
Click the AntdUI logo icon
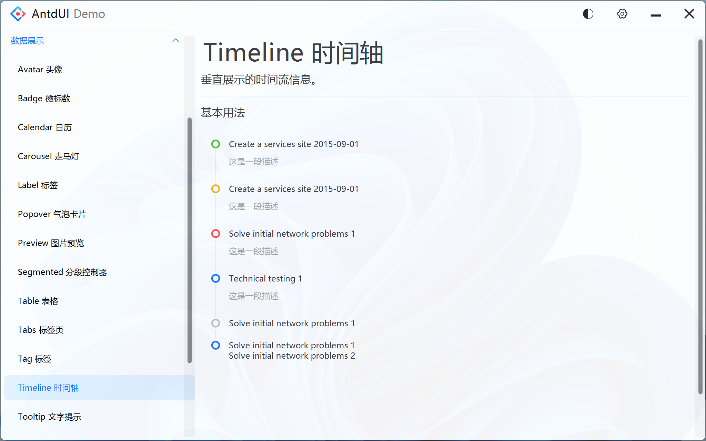[x=18, y=14]
